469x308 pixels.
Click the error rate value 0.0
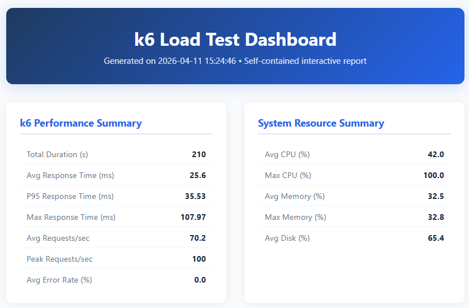tap(200, 280)
